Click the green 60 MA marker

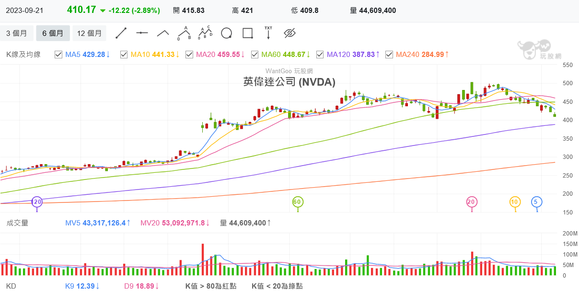click(x=297, y=202)
